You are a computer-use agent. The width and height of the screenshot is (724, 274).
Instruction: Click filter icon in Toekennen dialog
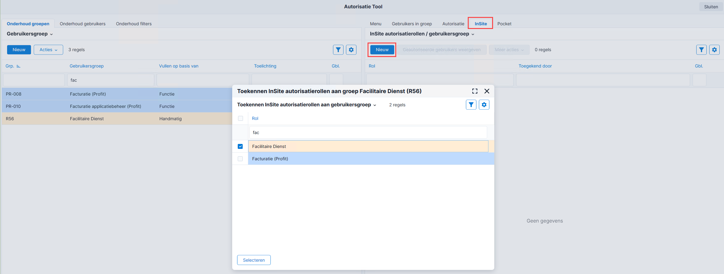coord(471,105)
